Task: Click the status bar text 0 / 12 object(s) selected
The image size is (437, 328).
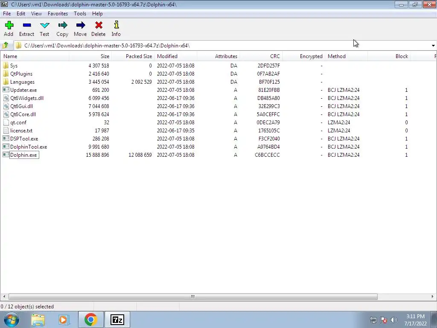Action: coord(27,307)
